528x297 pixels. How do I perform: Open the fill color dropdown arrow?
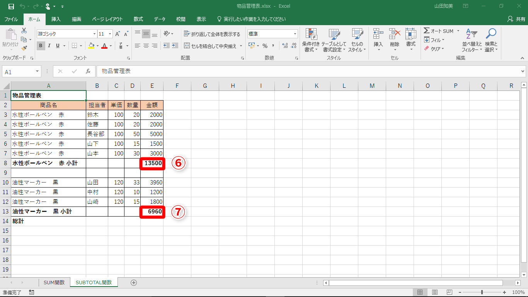(x=97, y=46)
